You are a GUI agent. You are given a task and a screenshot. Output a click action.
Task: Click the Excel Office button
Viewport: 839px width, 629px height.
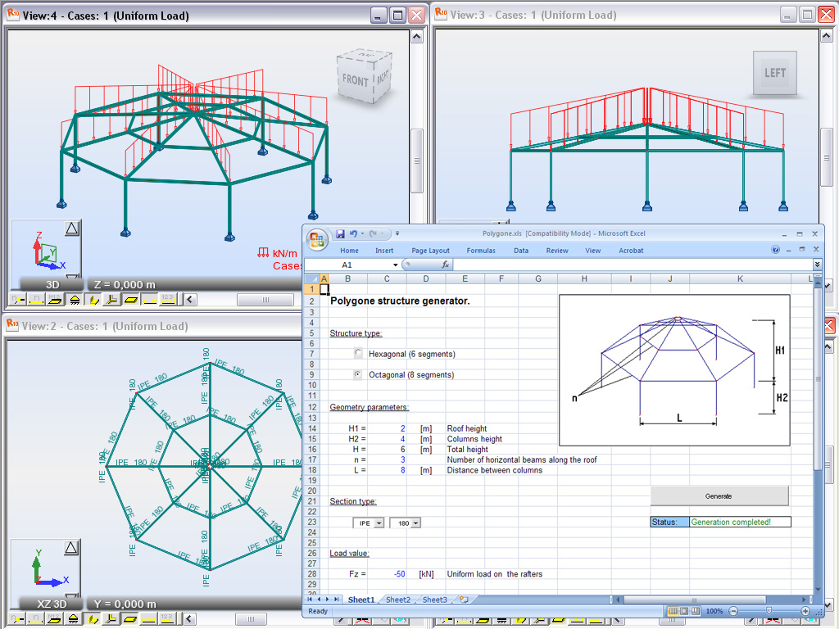pyautogui.click(x=317, y=239)
